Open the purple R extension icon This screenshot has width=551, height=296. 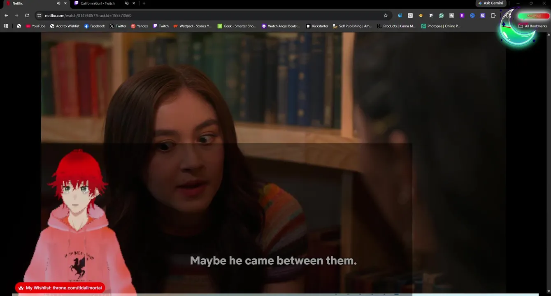coord(462,16)
